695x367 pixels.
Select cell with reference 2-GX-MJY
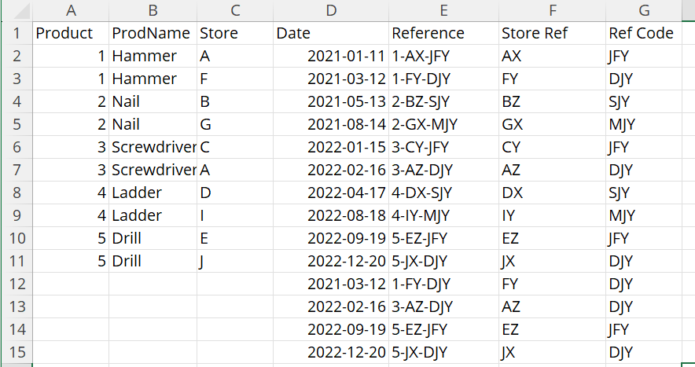(443, 124)
